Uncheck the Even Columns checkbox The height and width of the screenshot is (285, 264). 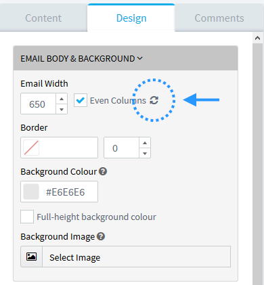[81, 100]
